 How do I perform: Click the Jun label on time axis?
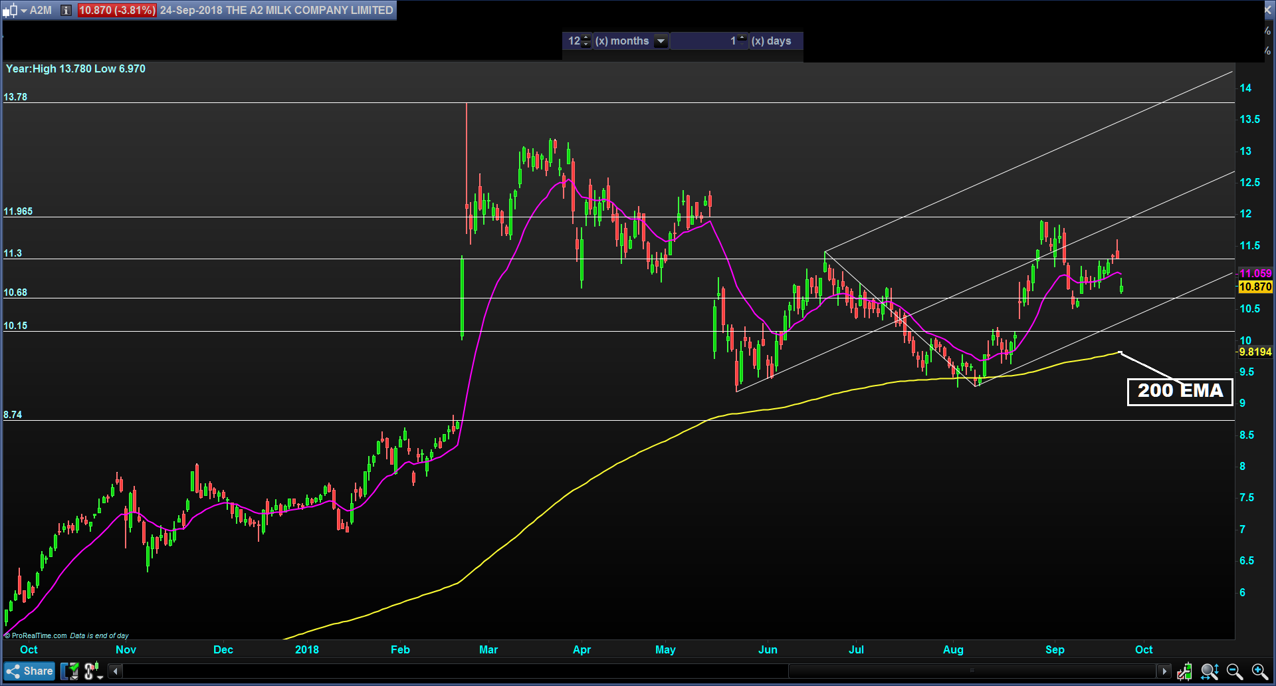tap(768, 650)
